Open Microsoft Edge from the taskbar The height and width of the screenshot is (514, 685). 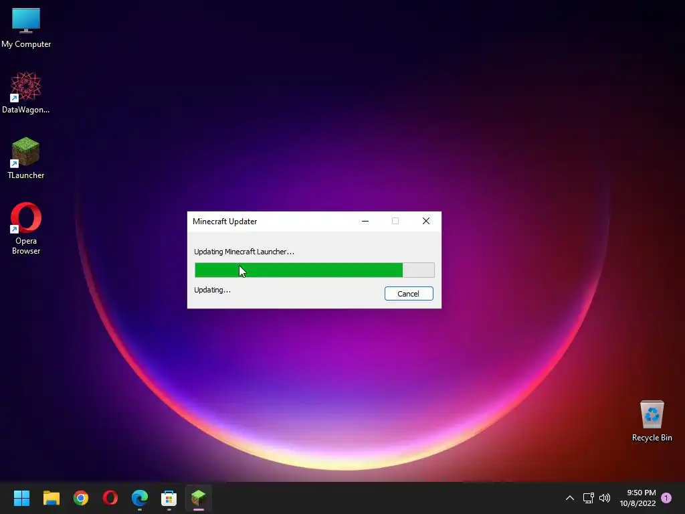pyautogui.click(x=140, y=498)
